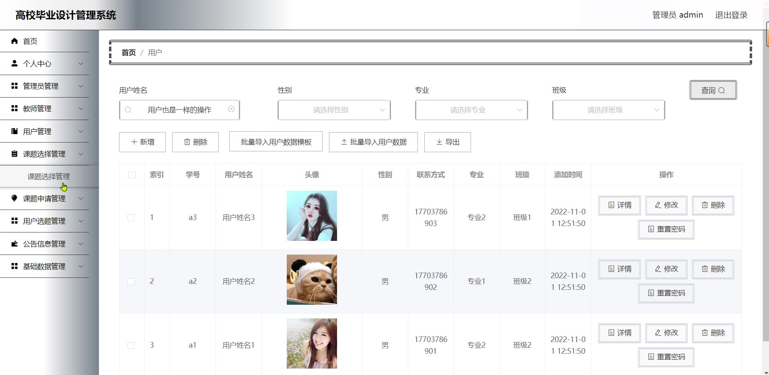769x375 pixels.
Task: Expand 个人中心 using its chevron
Action: pos(81,63)
